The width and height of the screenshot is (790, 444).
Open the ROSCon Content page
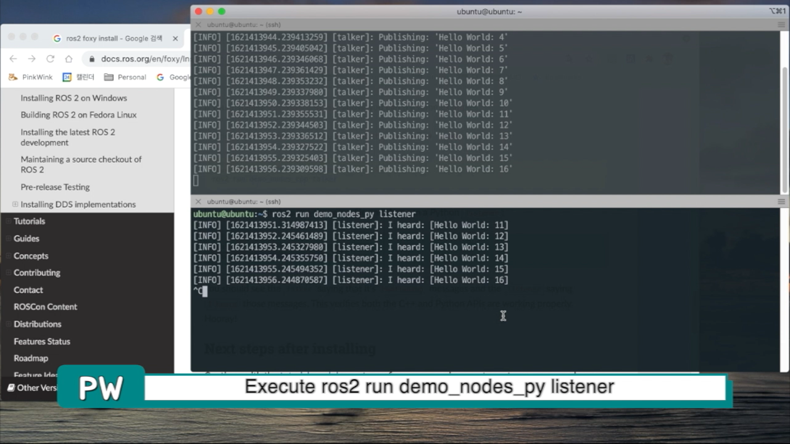[x=46, y=306]
